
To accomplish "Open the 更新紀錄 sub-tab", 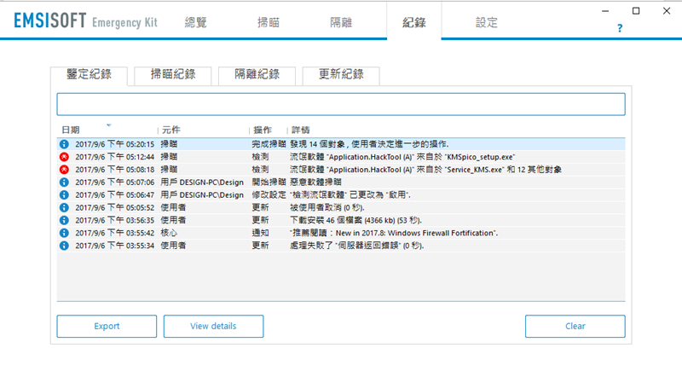I will 341,75.
